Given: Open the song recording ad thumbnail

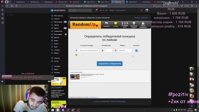Looking at the screenshot, I should pyautogui.click(x=75, y=77).
